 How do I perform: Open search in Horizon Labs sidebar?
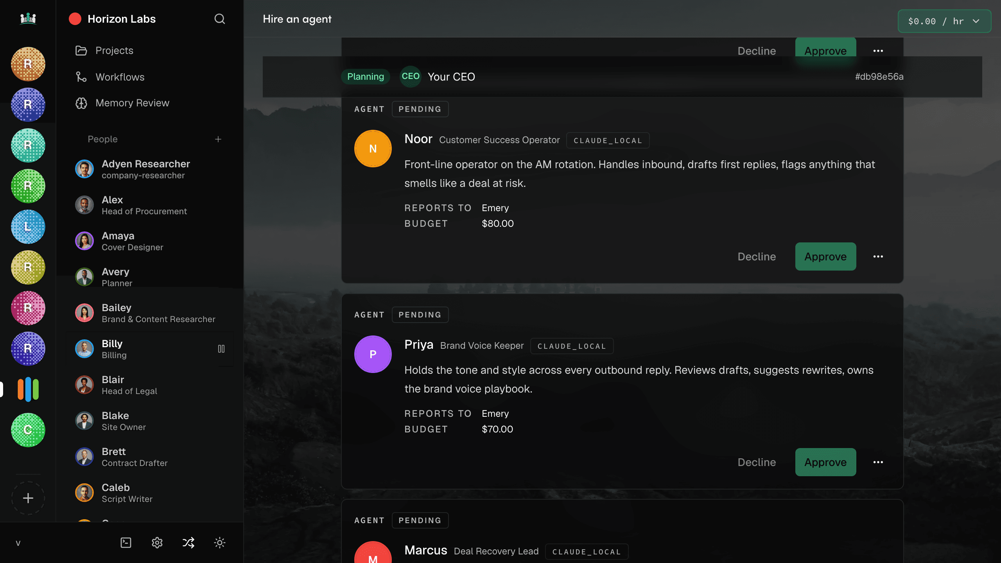(220, 19)
